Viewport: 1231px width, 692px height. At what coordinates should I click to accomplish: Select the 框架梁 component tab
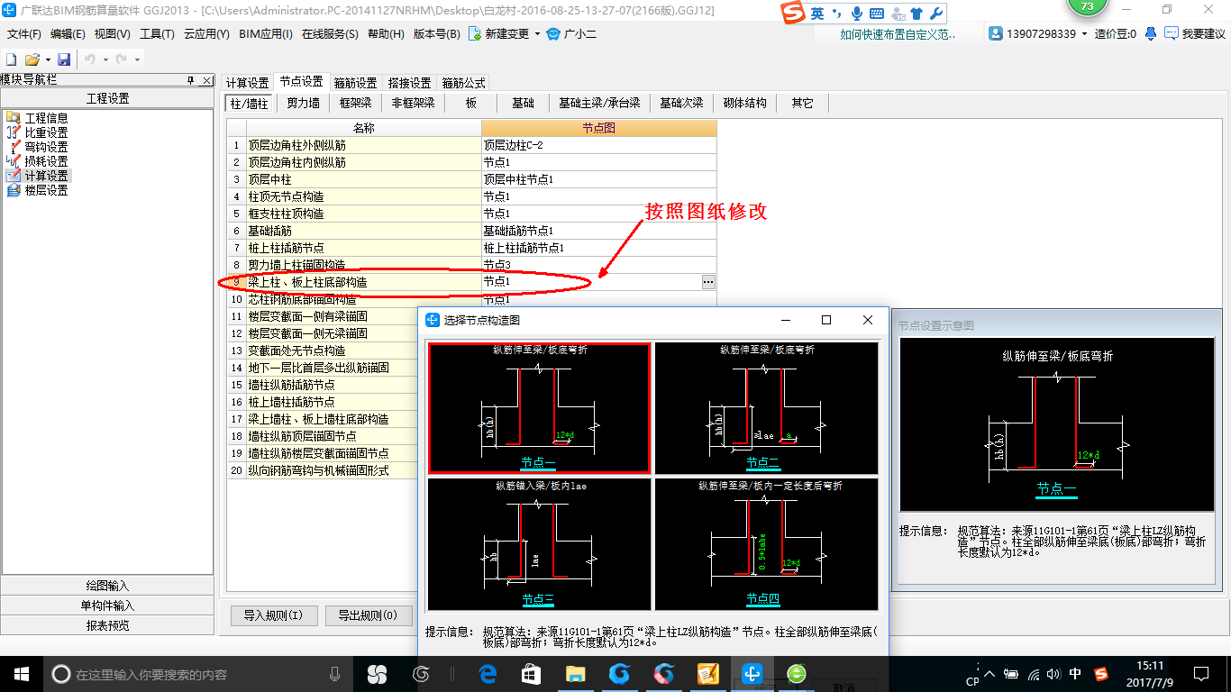[x=356, y=103]
